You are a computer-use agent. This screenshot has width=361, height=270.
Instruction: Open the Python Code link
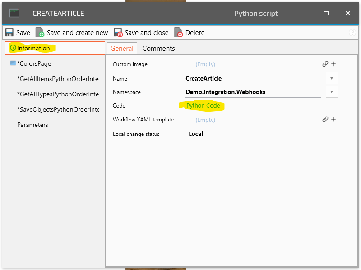click(203, 106)
